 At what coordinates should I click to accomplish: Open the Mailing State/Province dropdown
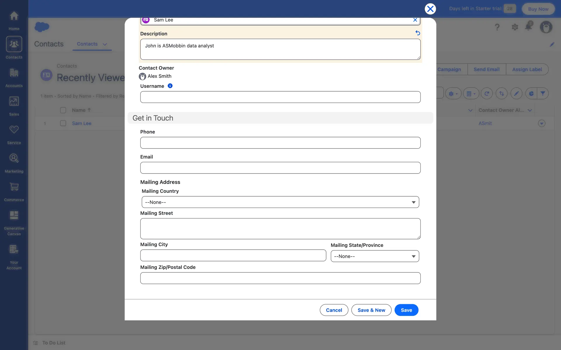(x=375, y=256)
